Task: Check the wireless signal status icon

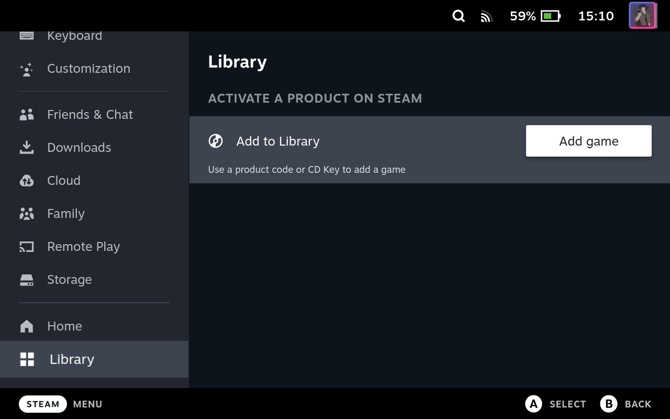Action: [487, 17]
